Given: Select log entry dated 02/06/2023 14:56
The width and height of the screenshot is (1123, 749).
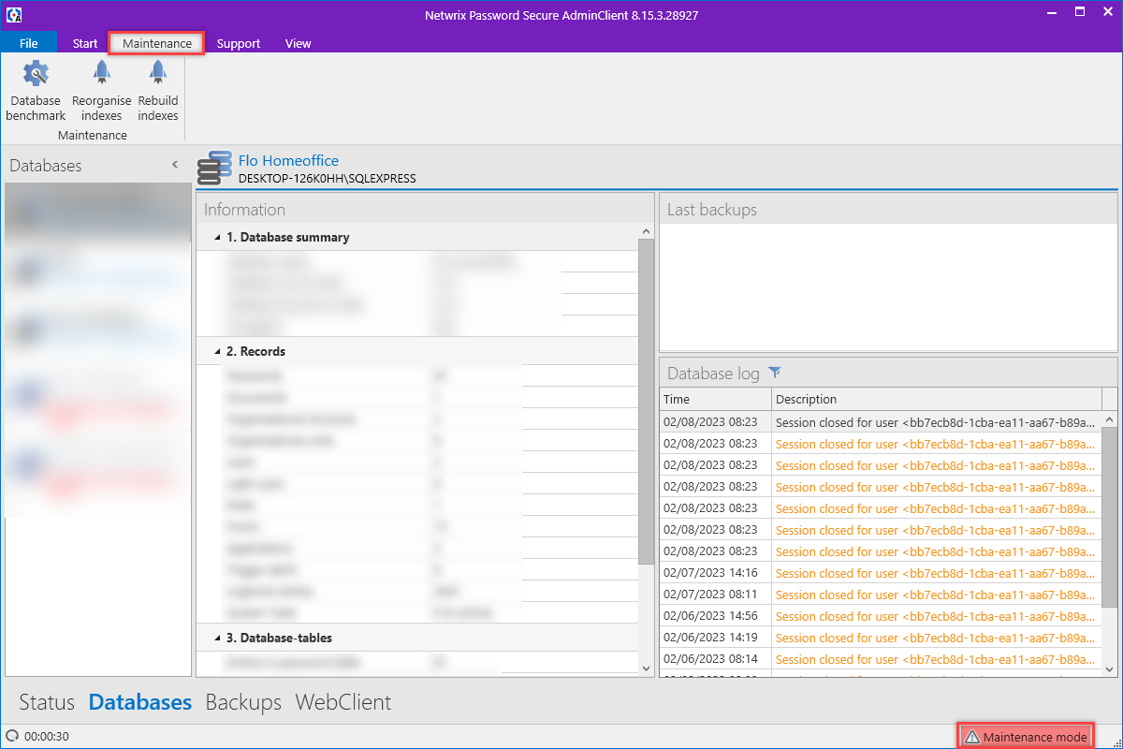Looking at the screenshot, I should (881, 616).
